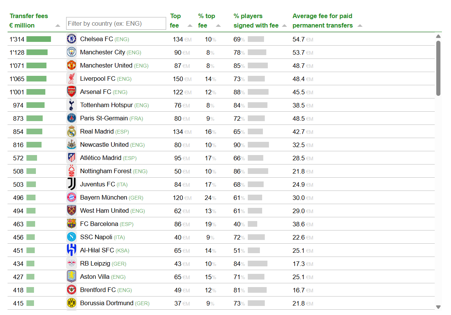Click the Manchester City club logo
Viewport: 451px width, 315px height.
click(71, 52)
